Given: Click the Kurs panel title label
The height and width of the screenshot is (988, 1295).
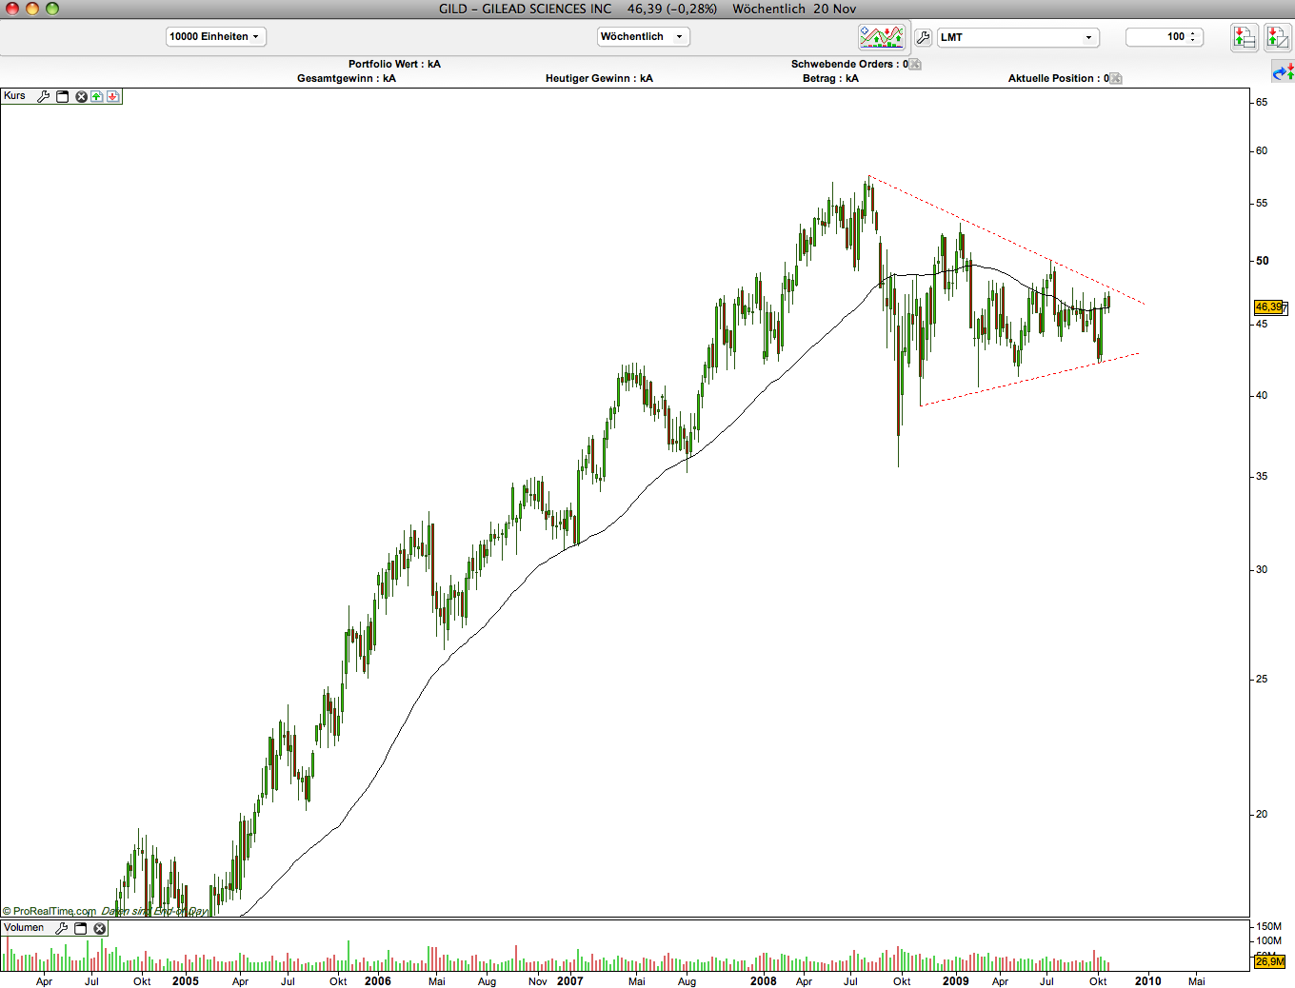Looking at the screenshot, I should (x=15, y=96).
